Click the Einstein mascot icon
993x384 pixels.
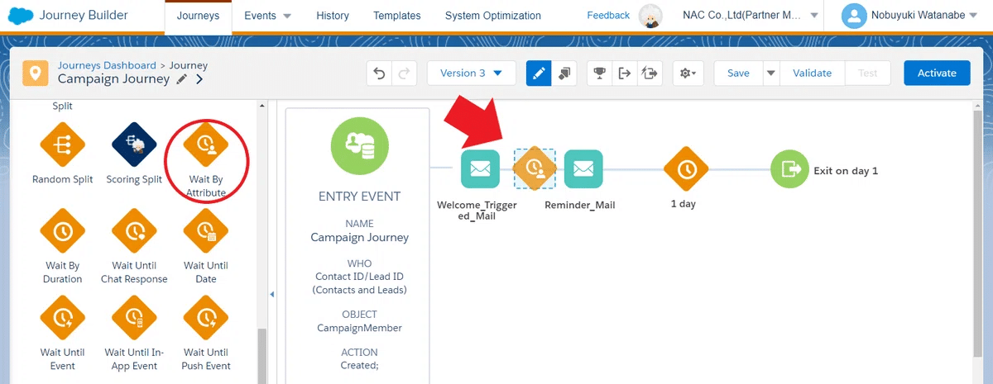[651, 16]
